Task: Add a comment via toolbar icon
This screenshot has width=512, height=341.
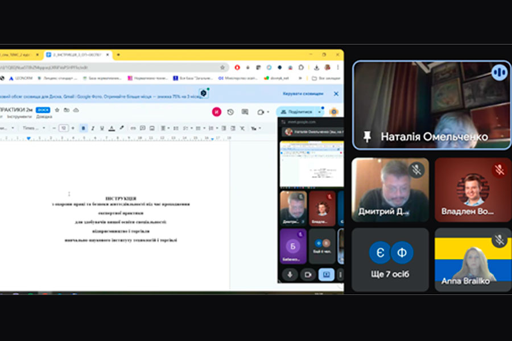Action: pyautogui.click(x=142, y=128)
